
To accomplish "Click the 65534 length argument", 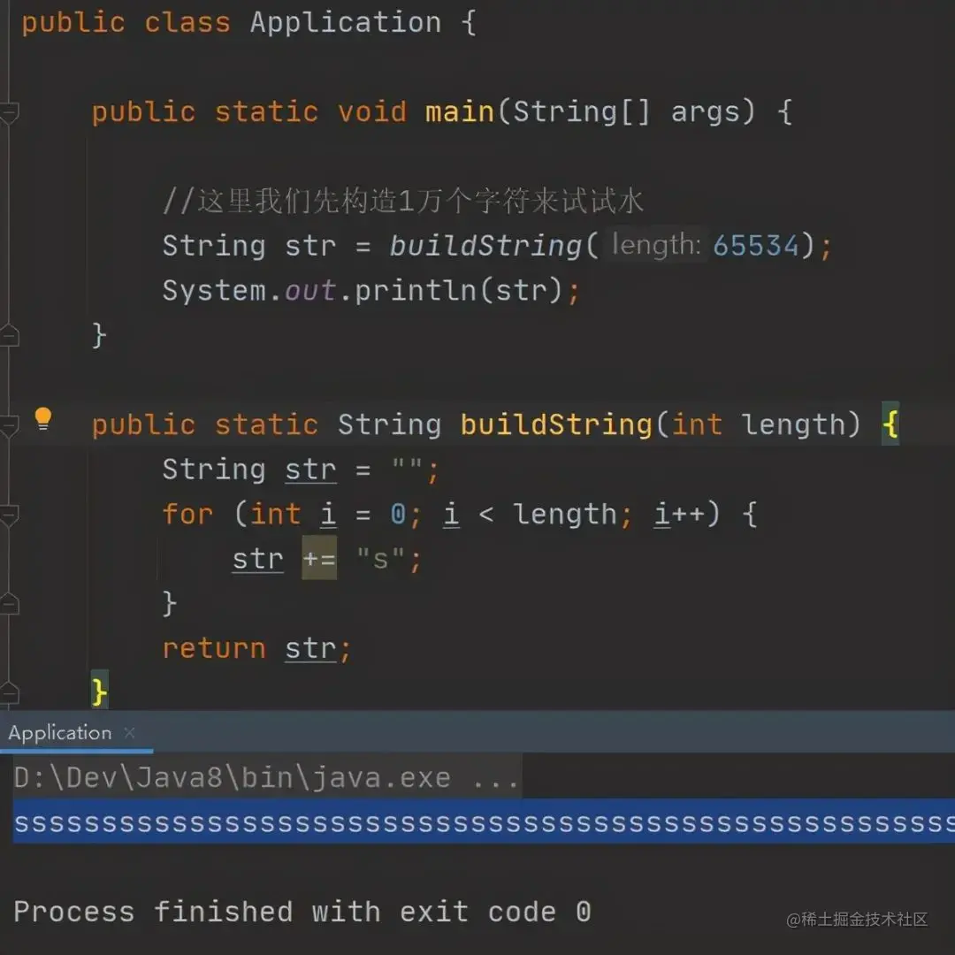I will coord(755,246).
